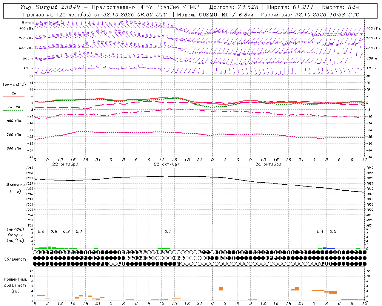Click the longitude value Долгота: 73.523

234,7
